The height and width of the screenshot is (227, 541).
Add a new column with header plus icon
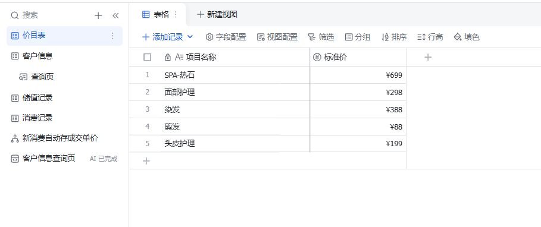[x=428, y=58]
